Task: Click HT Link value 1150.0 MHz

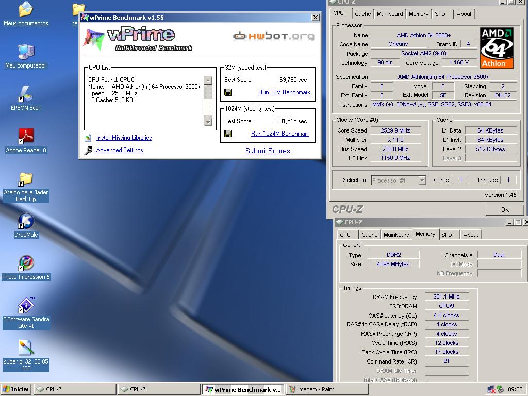Action: click(395, 158)
